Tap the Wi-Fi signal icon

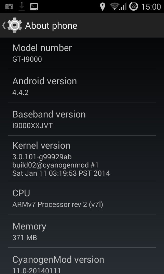[x=114, y=7]
